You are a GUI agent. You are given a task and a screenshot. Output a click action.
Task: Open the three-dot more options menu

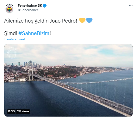[131, 5]
